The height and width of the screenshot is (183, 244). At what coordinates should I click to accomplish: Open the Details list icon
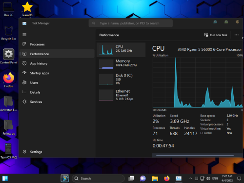click(x=24, y=92)
